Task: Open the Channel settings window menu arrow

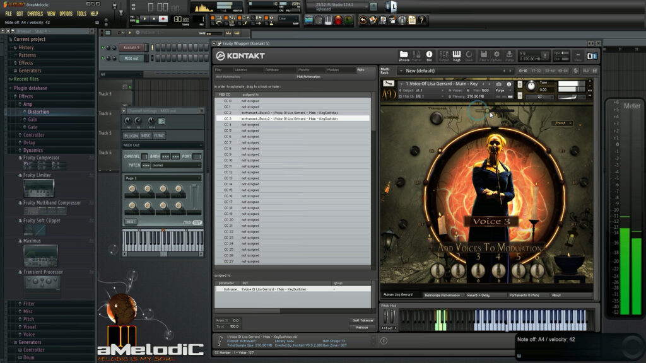Action: (x=124, y=111)
